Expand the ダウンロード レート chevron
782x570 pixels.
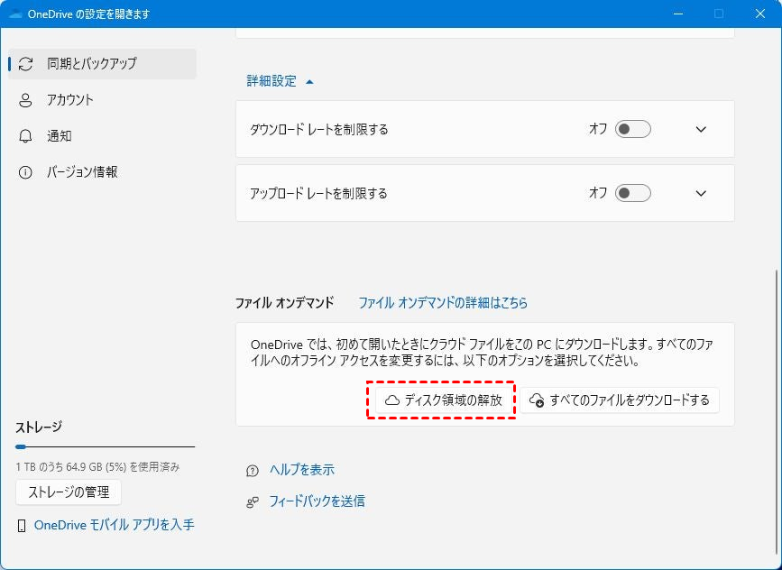coord(701,130)
